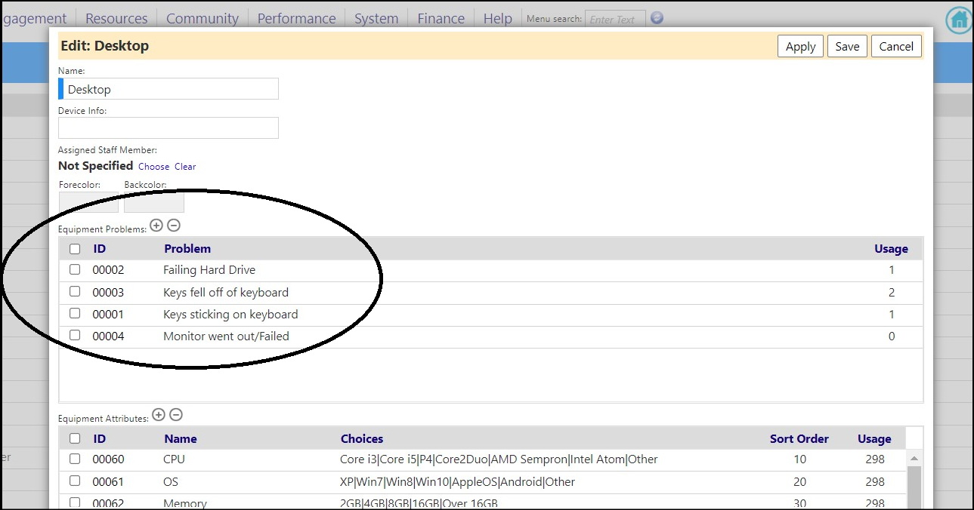Click the OS choices list starting XP
The image size is (974, 510).
457,482
